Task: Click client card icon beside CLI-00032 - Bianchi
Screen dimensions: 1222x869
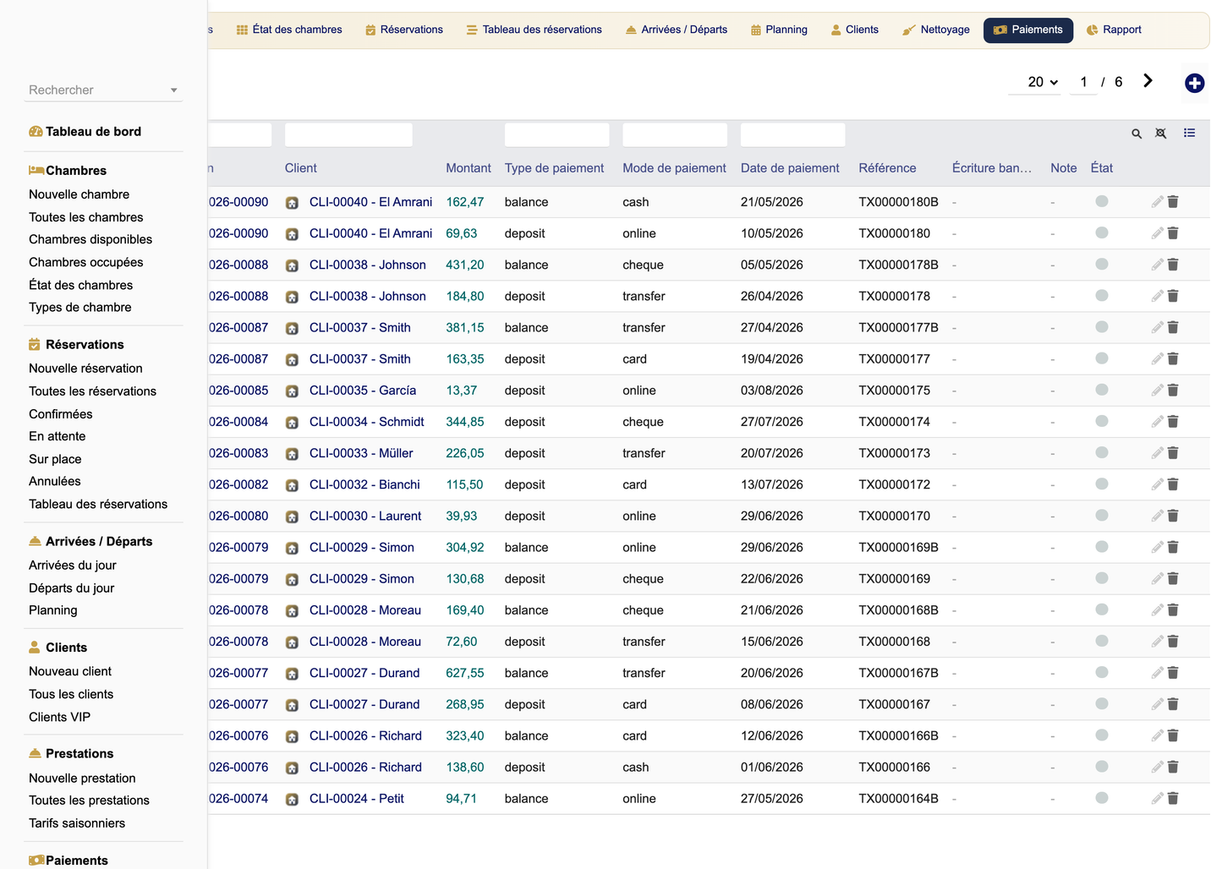Action: tap(292, 485)
